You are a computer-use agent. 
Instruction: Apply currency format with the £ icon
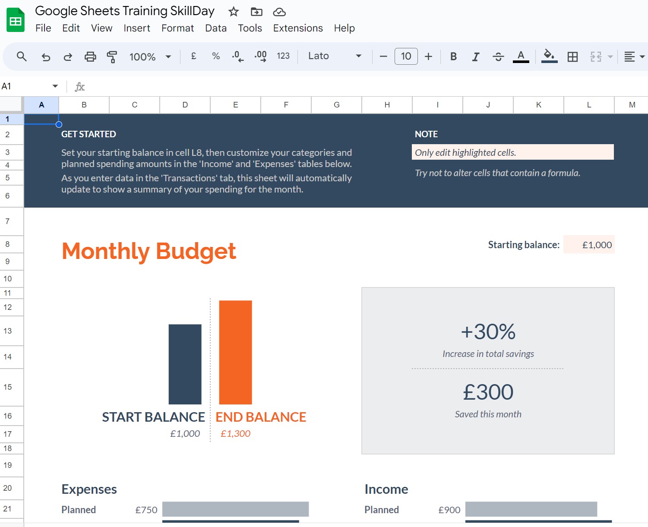(x=193, y=56)
